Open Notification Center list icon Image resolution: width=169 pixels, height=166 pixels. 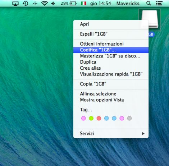point(159,3)
